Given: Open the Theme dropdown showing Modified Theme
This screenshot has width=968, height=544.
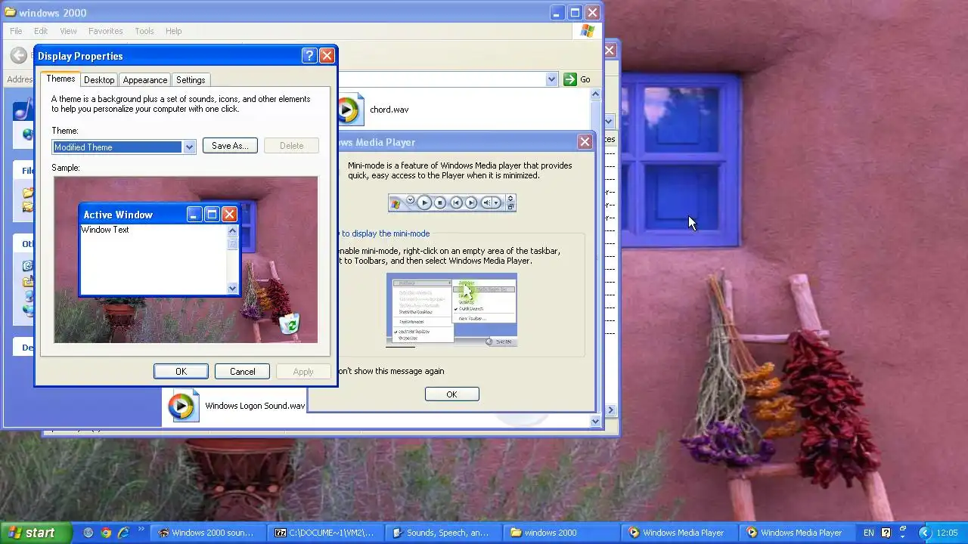Looking at the screenshot, I should coord(189,147).
